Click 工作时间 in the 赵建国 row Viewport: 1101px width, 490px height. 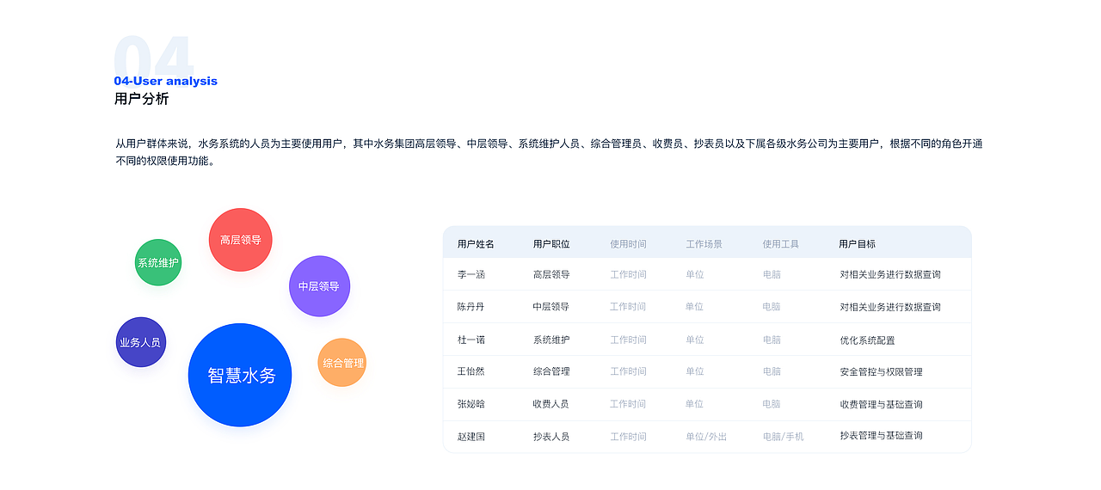click(x=628, y=437)
